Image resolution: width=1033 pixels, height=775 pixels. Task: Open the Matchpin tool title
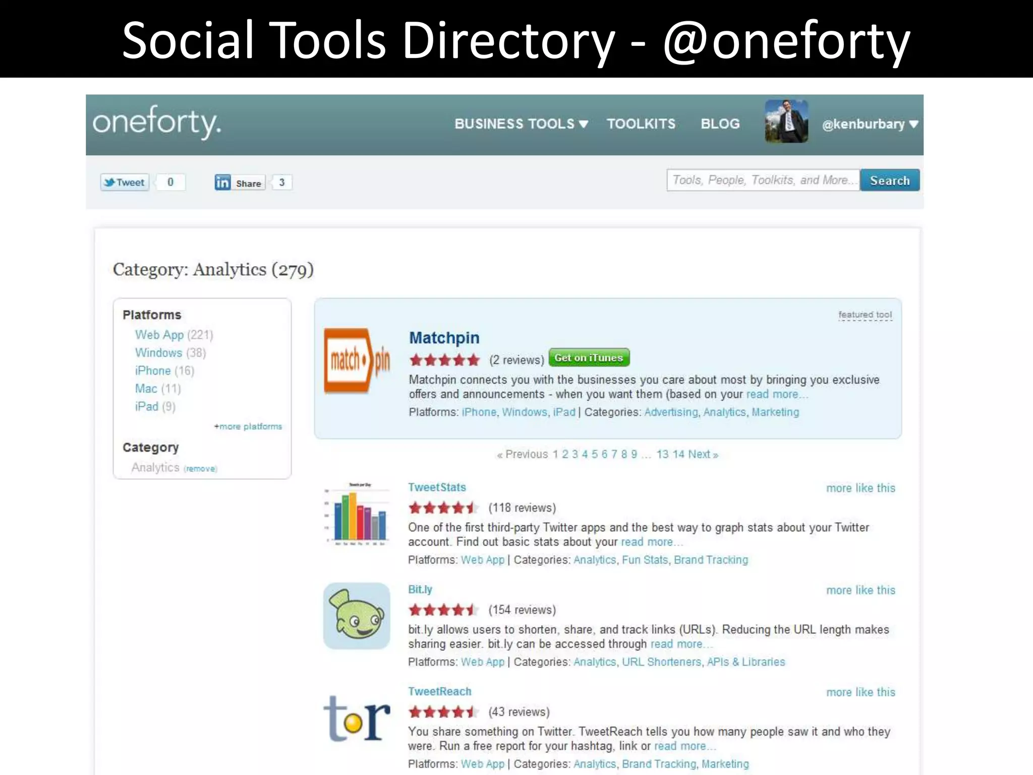tap(444, 338)
